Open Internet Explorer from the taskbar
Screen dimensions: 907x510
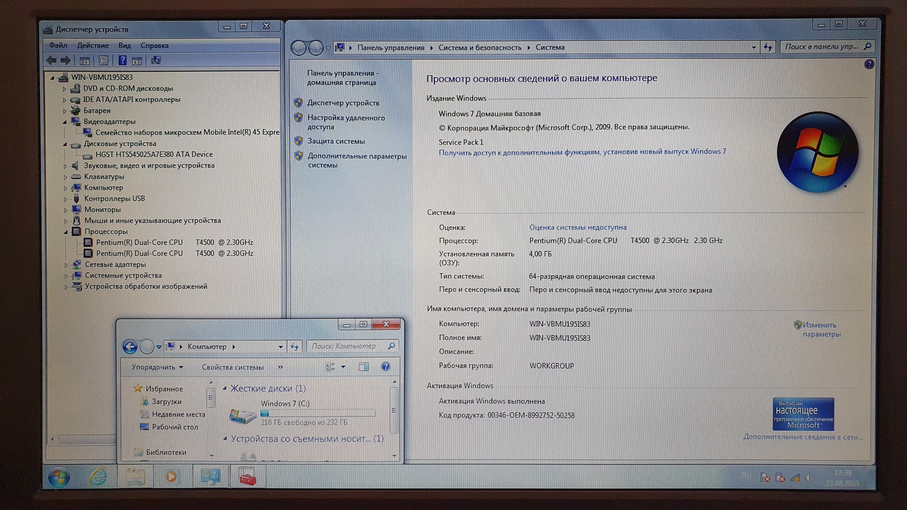97,477
